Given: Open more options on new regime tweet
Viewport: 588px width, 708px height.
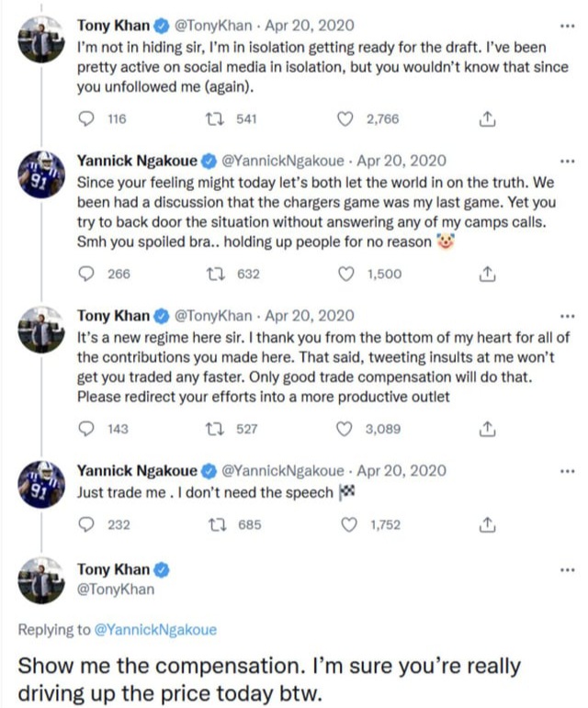Looking at the screenshot, I should click(567, 316).
